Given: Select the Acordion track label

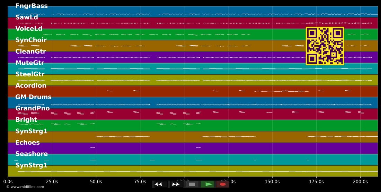Looking at the screenshot, I should pyautogui.click(x=31, y=85).
